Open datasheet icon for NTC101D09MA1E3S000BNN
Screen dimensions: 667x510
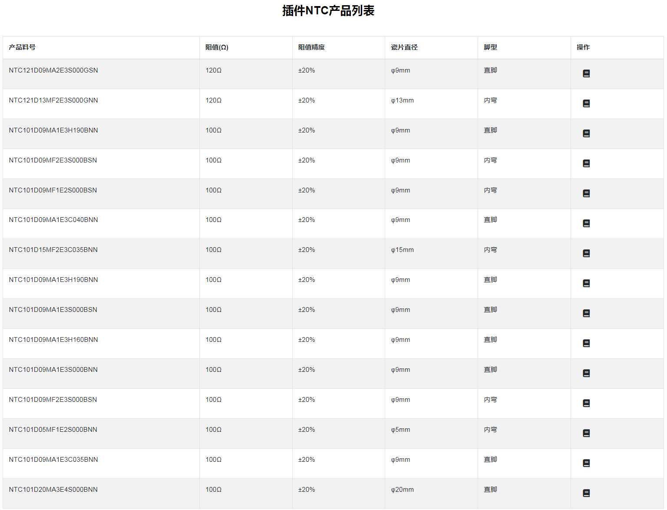[586, 373]
